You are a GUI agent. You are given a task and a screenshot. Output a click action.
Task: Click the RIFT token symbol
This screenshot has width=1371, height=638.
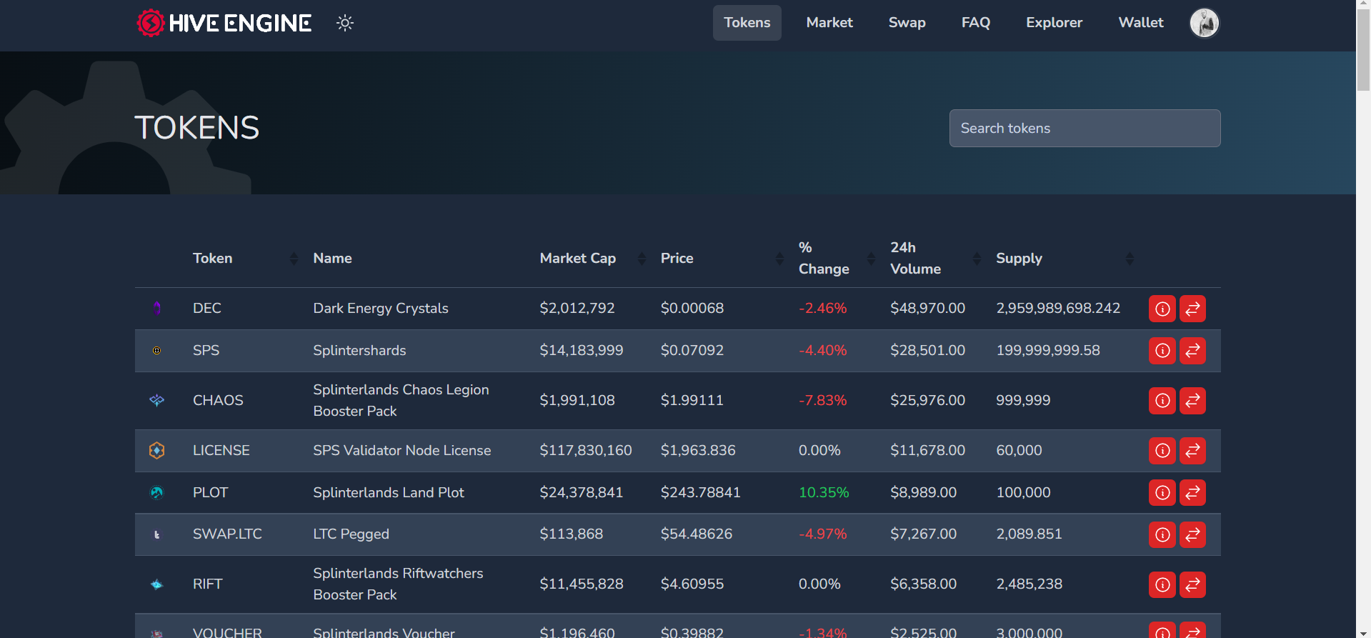click(x=208, y=584)
